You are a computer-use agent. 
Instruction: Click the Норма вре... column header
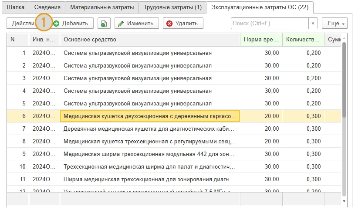click(x=261, y=40)
